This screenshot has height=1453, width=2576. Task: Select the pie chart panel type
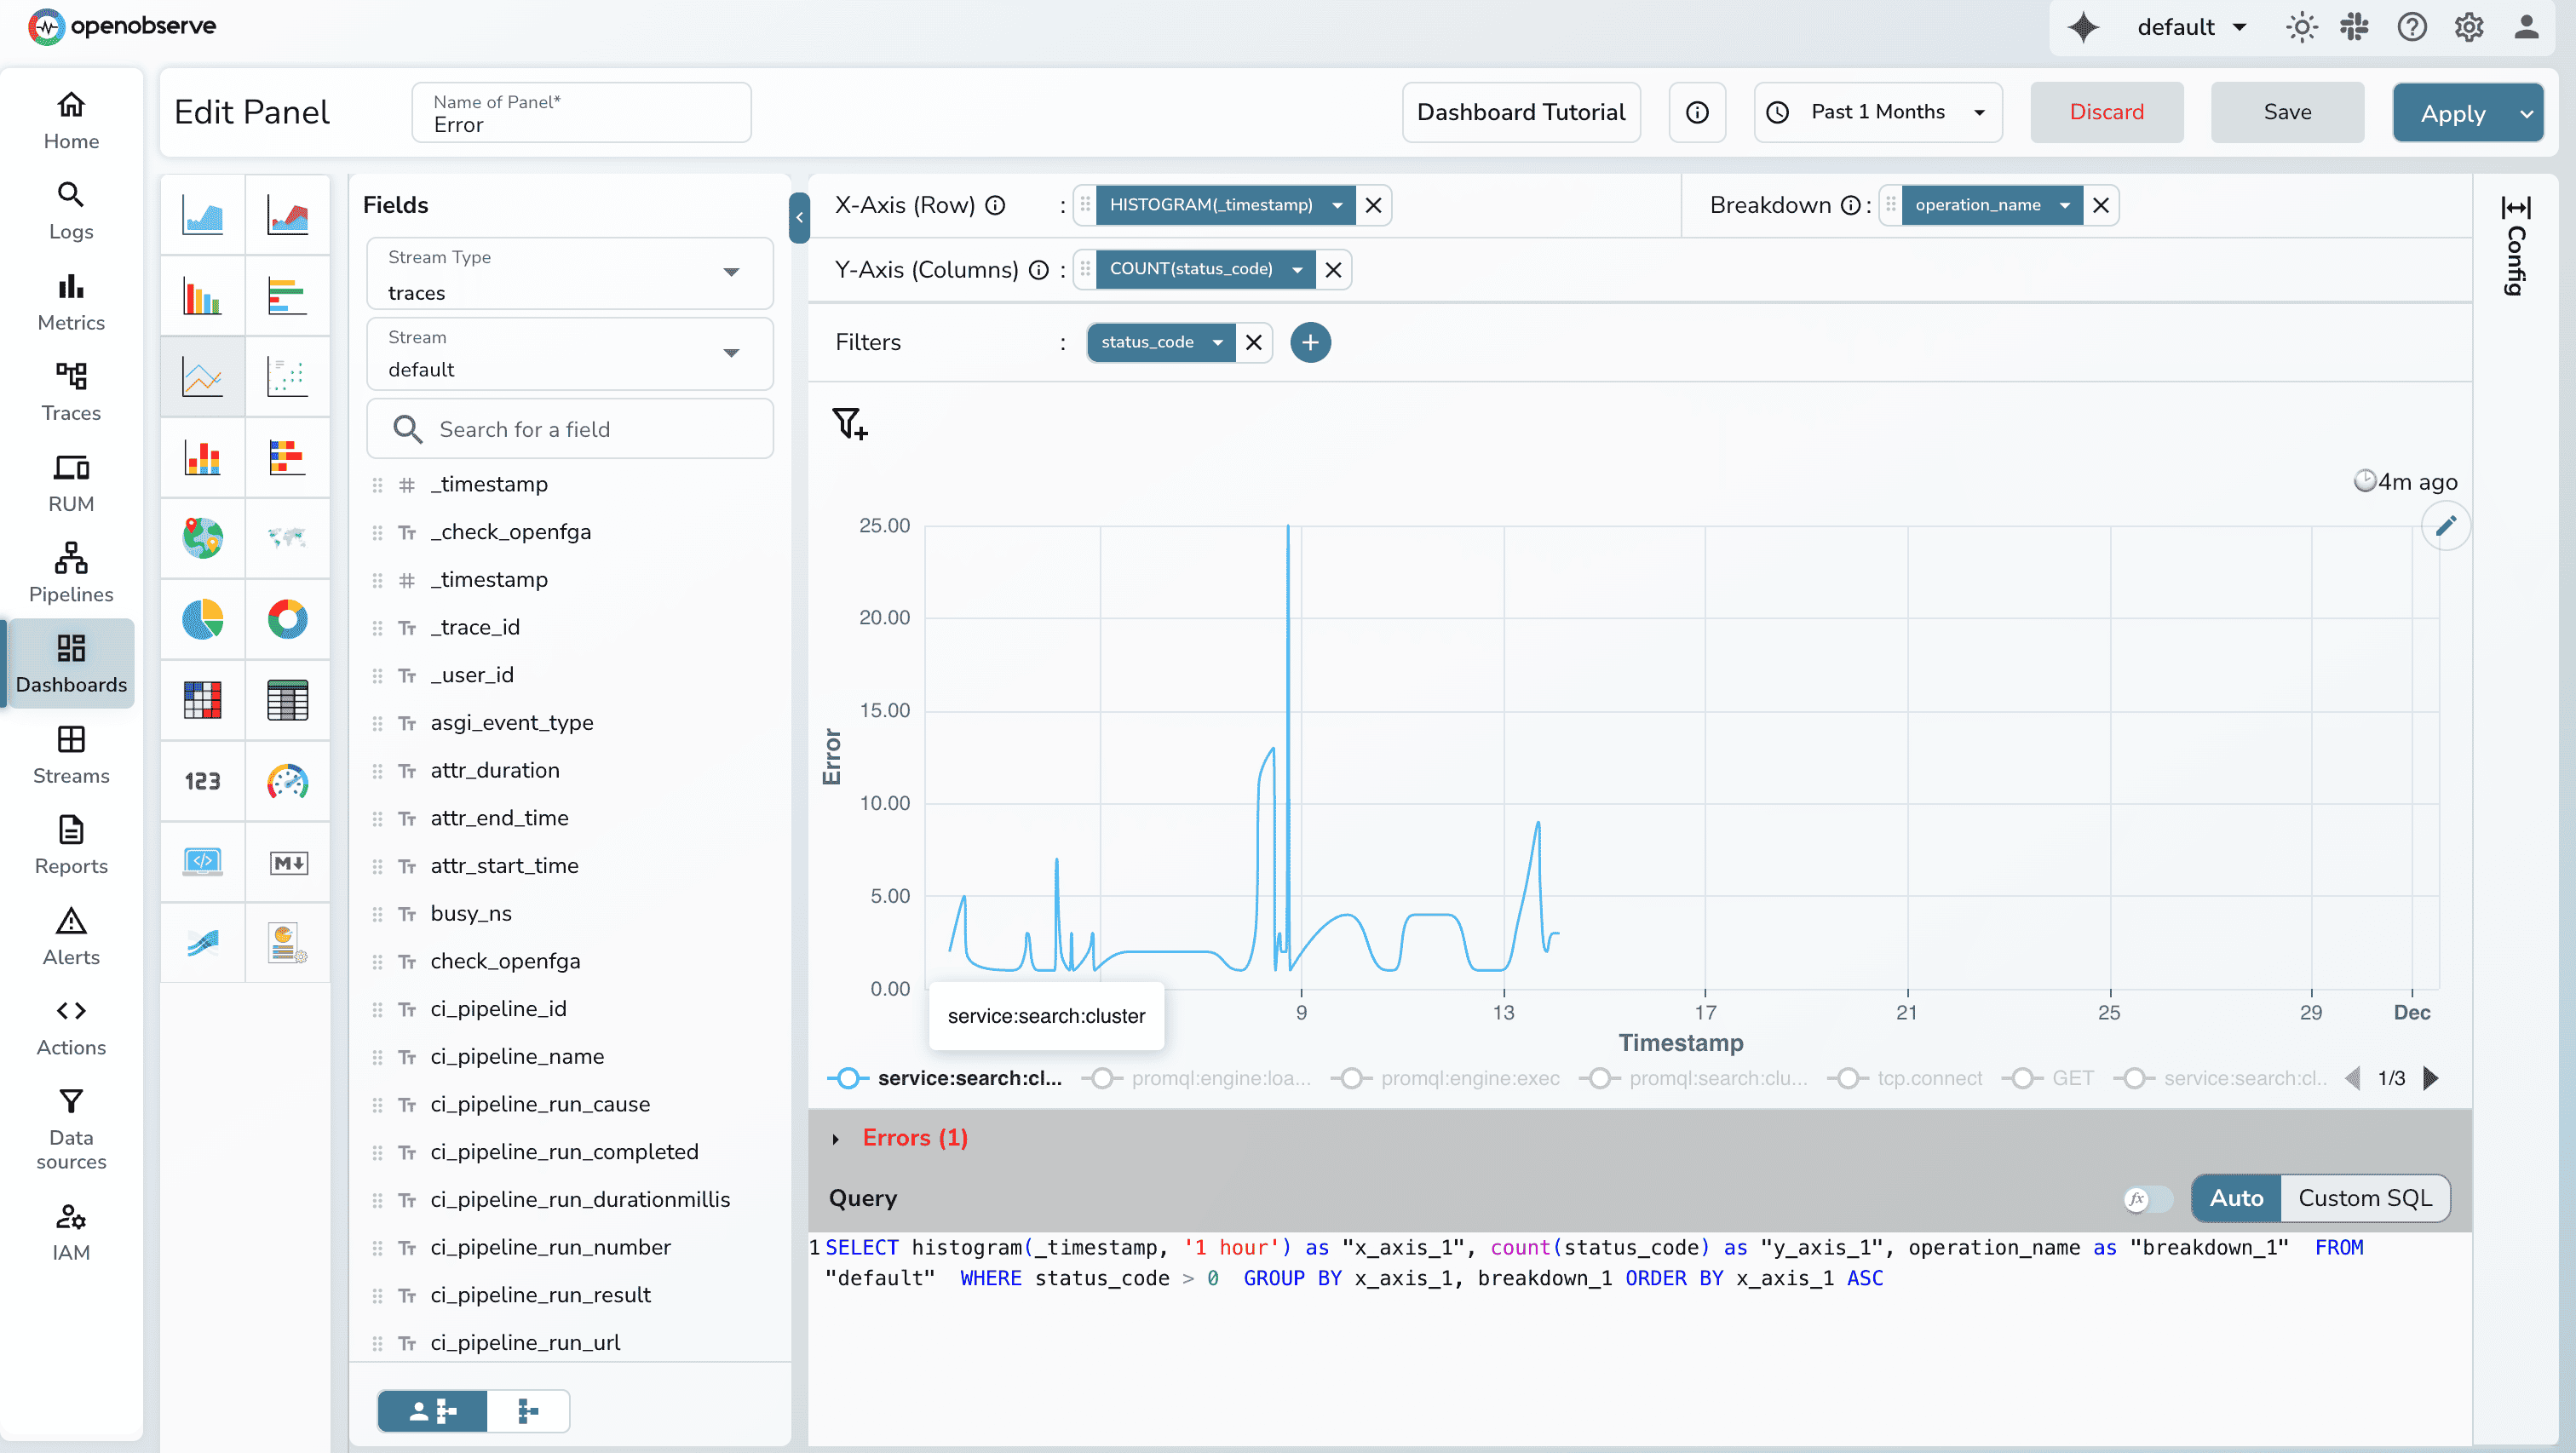click(x=202, y=619)
